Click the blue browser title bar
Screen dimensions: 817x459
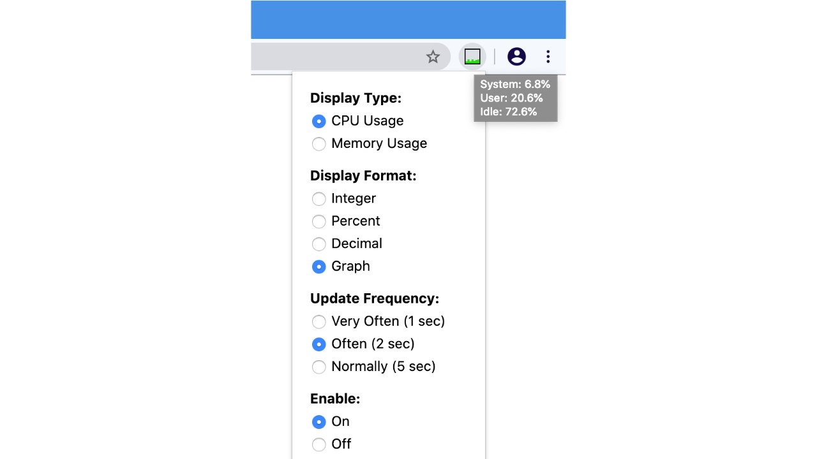[x=408, y=19]
